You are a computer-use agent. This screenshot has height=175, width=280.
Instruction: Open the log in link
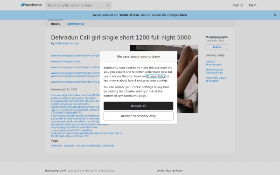(252, 5)
